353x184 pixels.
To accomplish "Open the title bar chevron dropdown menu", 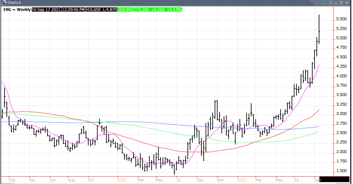I will 325,3.
